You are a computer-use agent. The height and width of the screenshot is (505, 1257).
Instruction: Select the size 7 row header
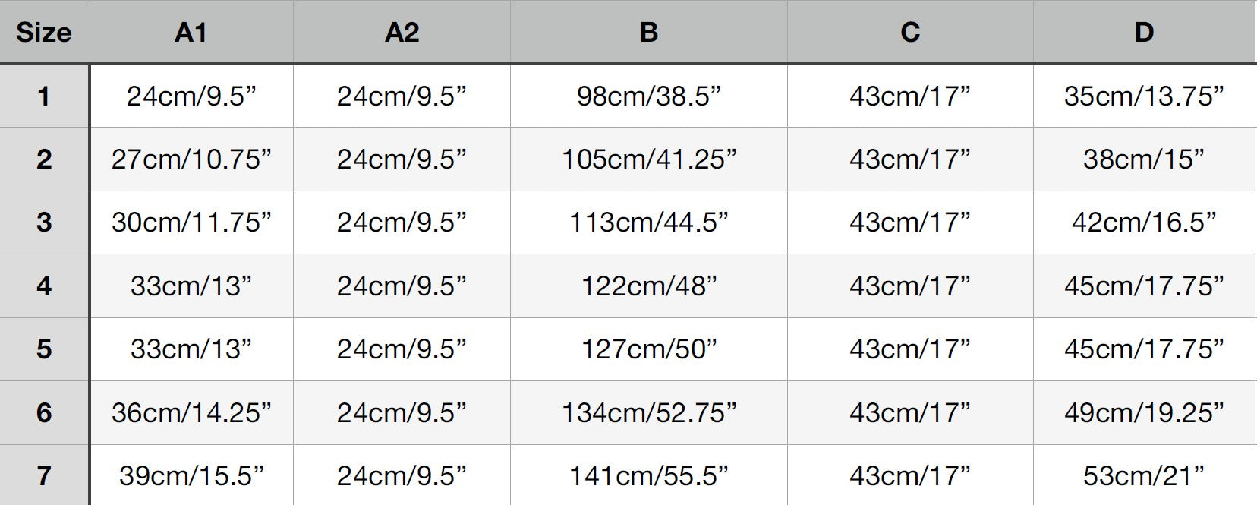click(x=44, y=476)
